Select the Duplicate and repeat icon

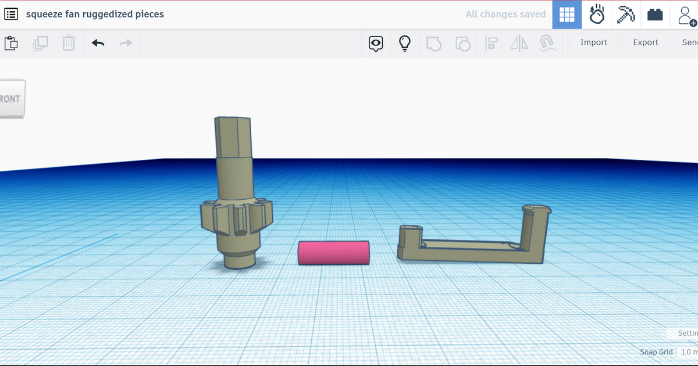(x=40, y=43)
